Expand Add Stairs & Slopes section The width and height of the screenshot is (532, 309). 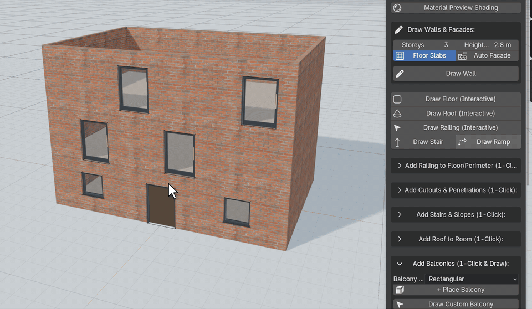[456, 215]
